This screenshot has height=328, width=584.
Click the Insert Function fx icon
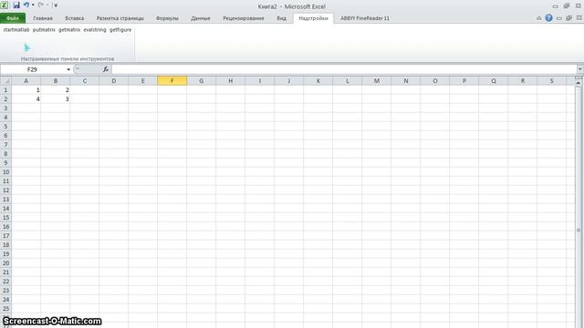point(106,69)
